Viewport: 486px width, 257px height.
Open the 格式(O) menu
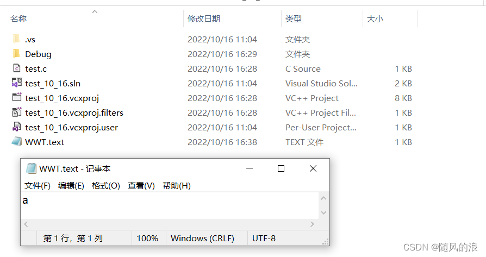[x=105, y=186]
